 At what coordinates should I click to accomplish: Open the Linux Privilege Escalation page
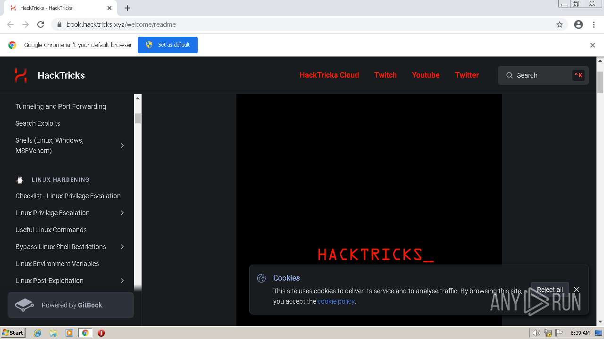[52, 213]
